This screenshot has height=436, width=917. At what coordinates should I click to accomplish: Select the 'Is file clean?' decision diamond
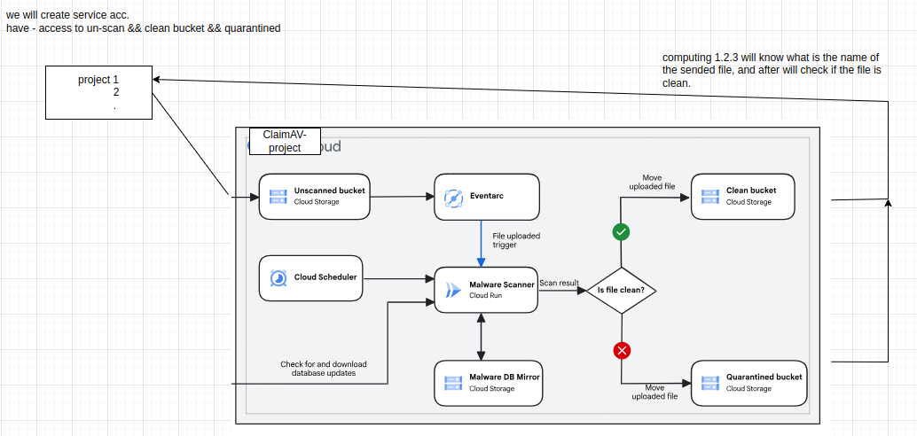621,291
